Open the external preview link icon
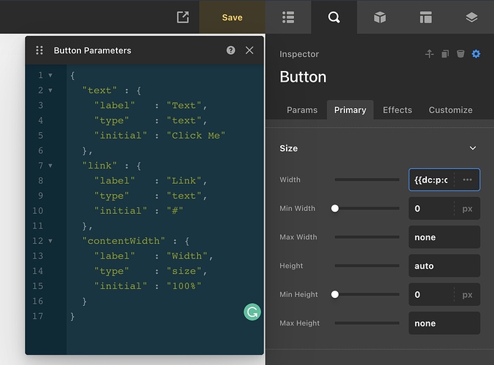Viewport: 494px width, 365px height. pyautogui.click(x=183, y=17)
